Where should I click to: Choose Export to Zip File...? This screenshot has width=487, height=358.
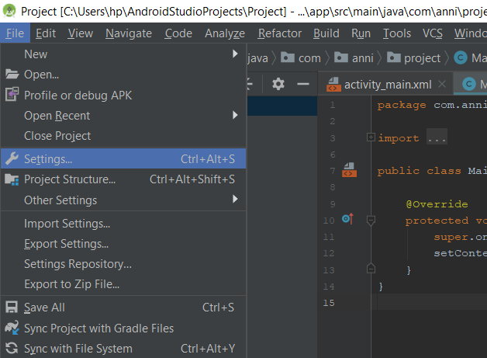click(71, 283)
